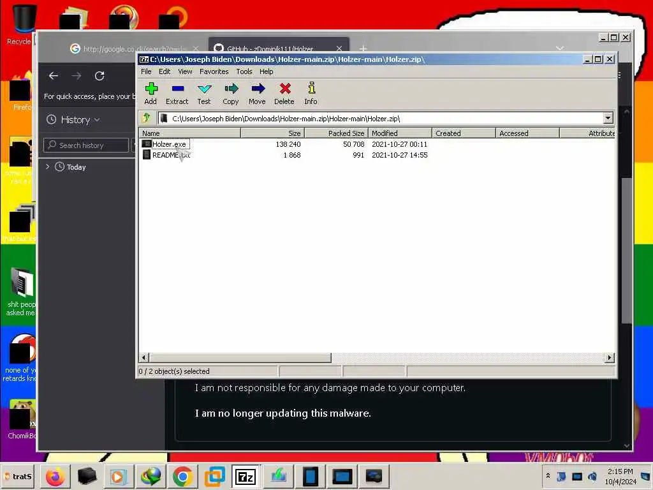Click the black printer-like taskbar icon
The width and height of the screenshot is (653, 490).
click(x=87, y=477)
